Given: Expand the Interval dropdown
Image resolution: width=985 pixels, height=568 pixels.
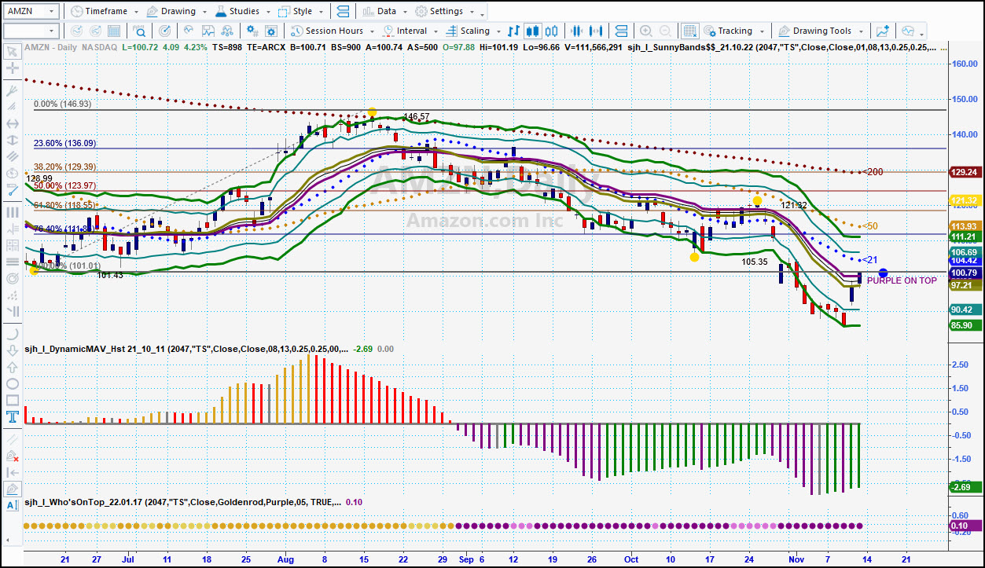Looking at the screenshot, I should pyautogui.click(x=435, y=31).
